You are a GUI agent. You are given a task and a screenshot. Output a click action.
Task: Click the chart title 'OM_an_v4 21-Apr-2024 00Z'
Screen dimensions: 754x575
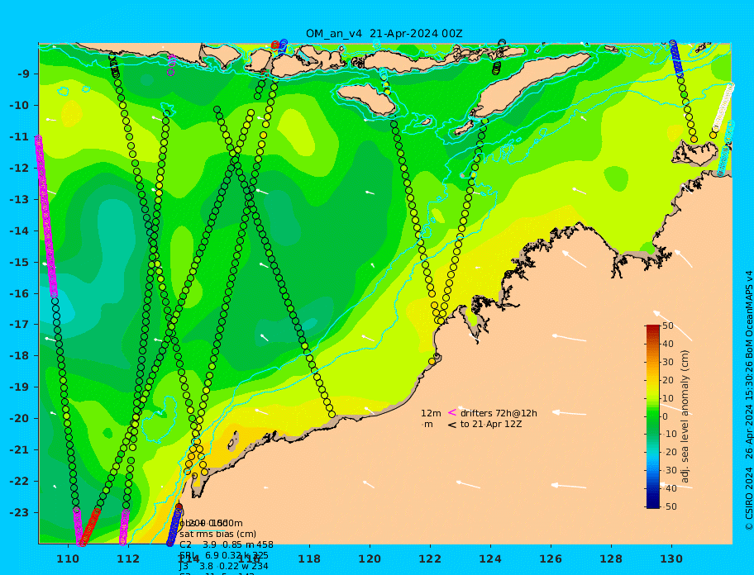point(384,34)
